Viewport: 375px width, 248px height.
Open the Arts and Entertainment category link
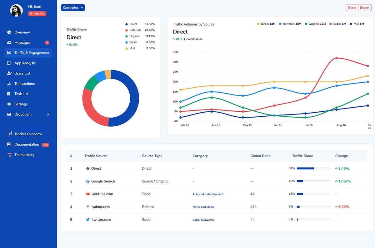coord(208,194)
